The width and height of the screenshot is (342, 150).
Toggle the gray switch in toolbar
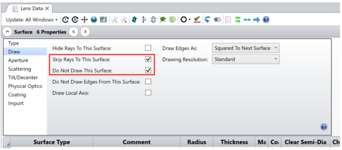(218, 20)
